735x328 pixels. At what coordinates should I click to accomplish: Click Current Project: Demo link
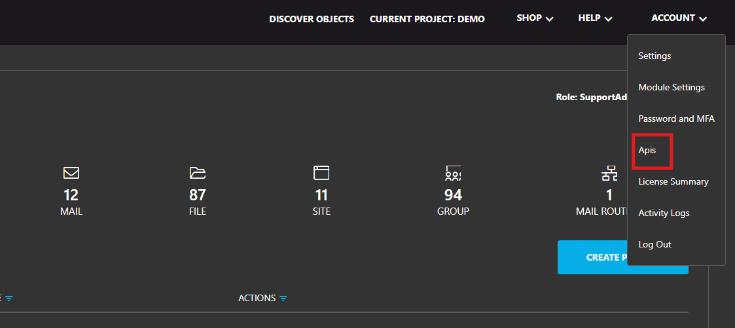coord(427,19)
